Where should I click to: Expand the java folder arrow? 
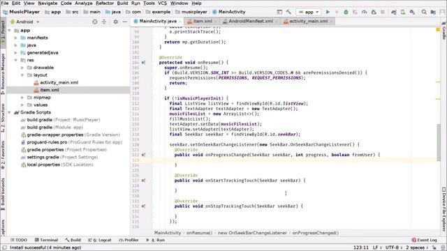15,45
